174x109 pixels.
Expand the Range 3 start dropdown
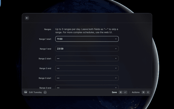click(x=87, y=78)
